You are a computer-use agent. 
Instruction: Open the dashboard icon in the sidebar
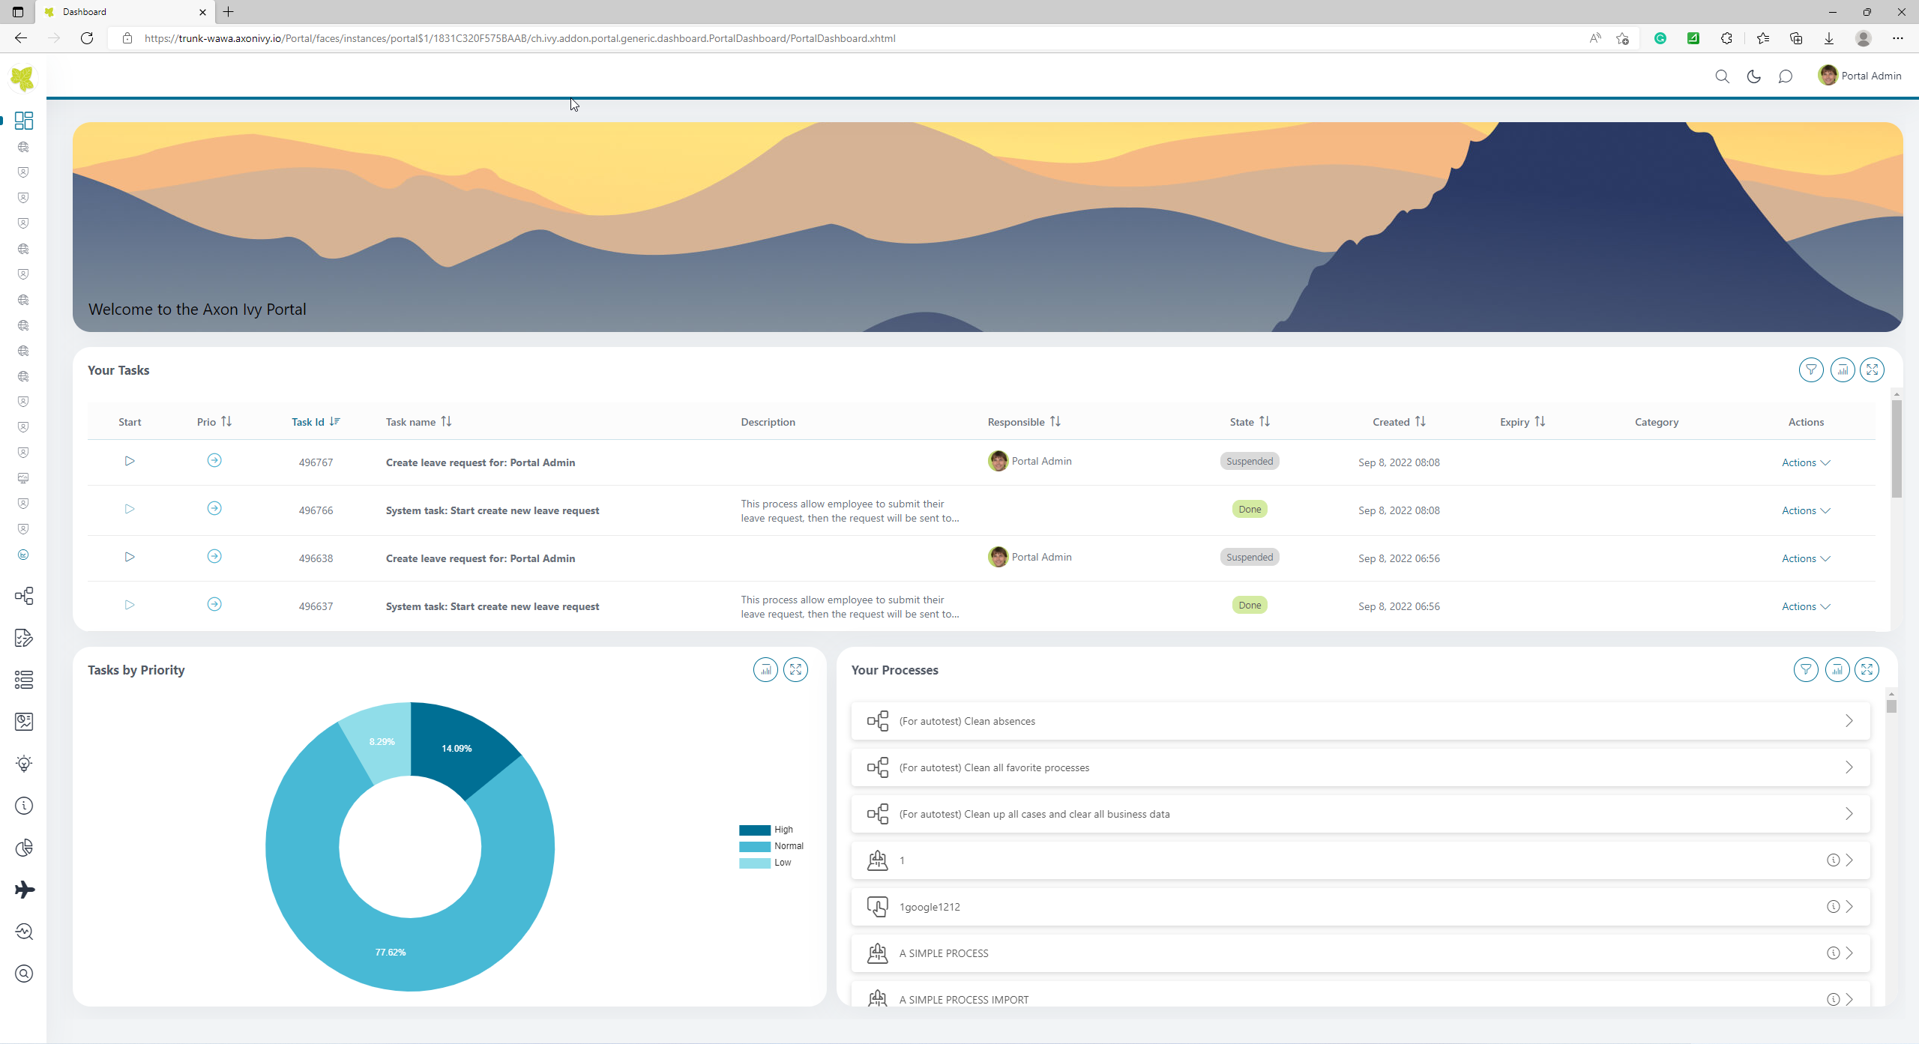coord(24,121)
